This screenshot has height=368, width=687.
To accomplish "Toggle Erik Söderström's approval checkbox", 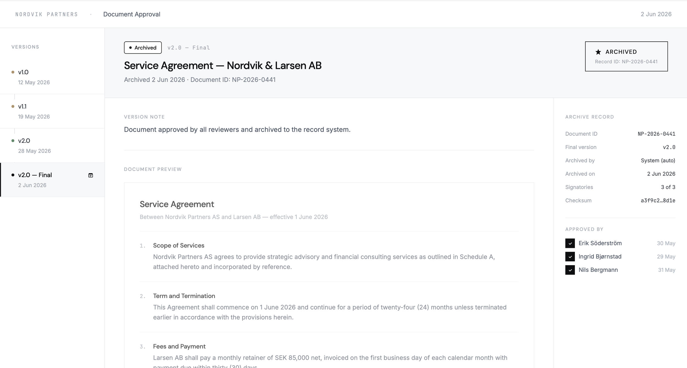I will (x=570, y=243).
